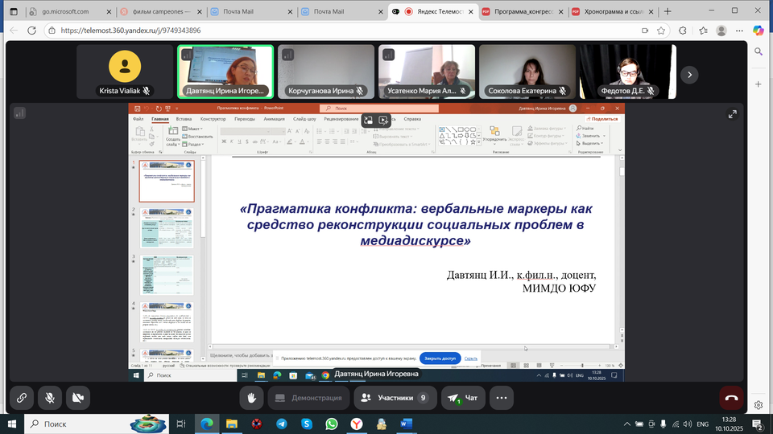
Task: Click the Скрыть link in sharing bar
Action: (471, 358)
